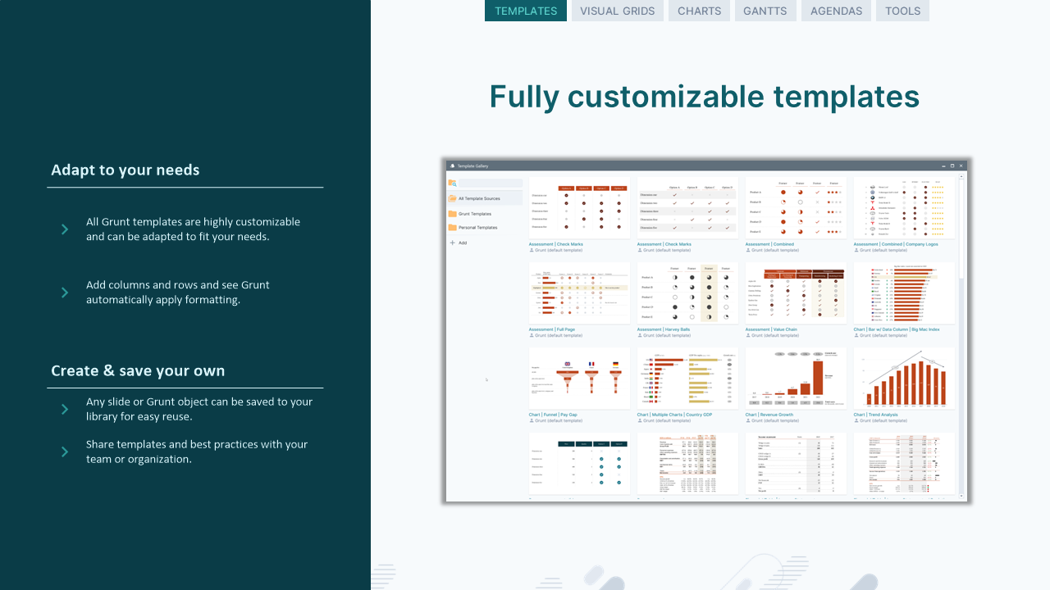Click the user icon under Chart | Funnel | Pay Gap
1050x590 pixels.
click(x=532, y=420)
